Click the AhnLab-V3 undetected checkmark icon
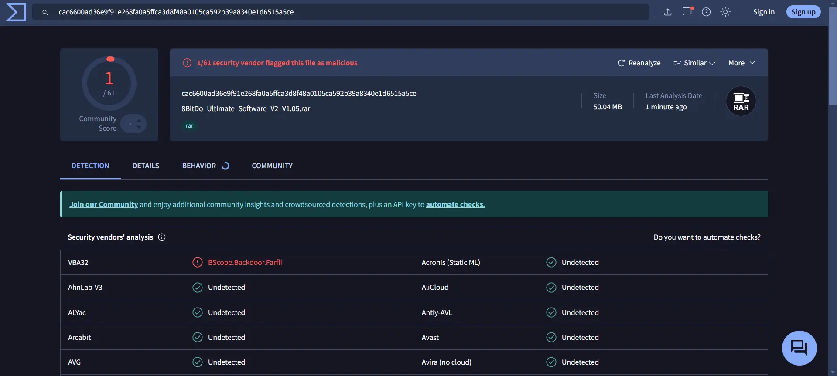This screenshot has width=837, height=376. pos(198,287)
